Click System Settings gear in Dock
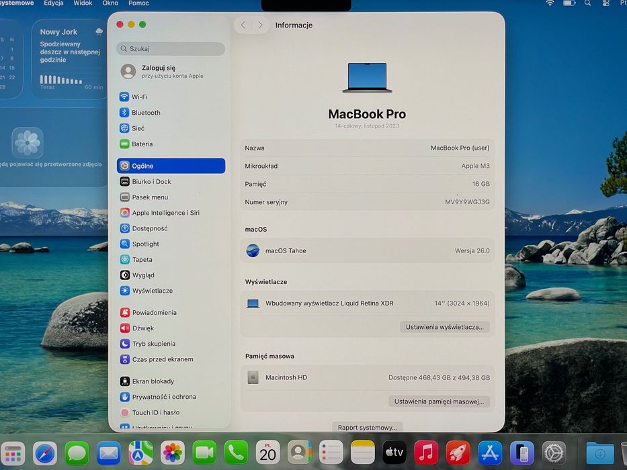Screen dimensions: 627x470 pyautogui.click(x=554, y=454)
